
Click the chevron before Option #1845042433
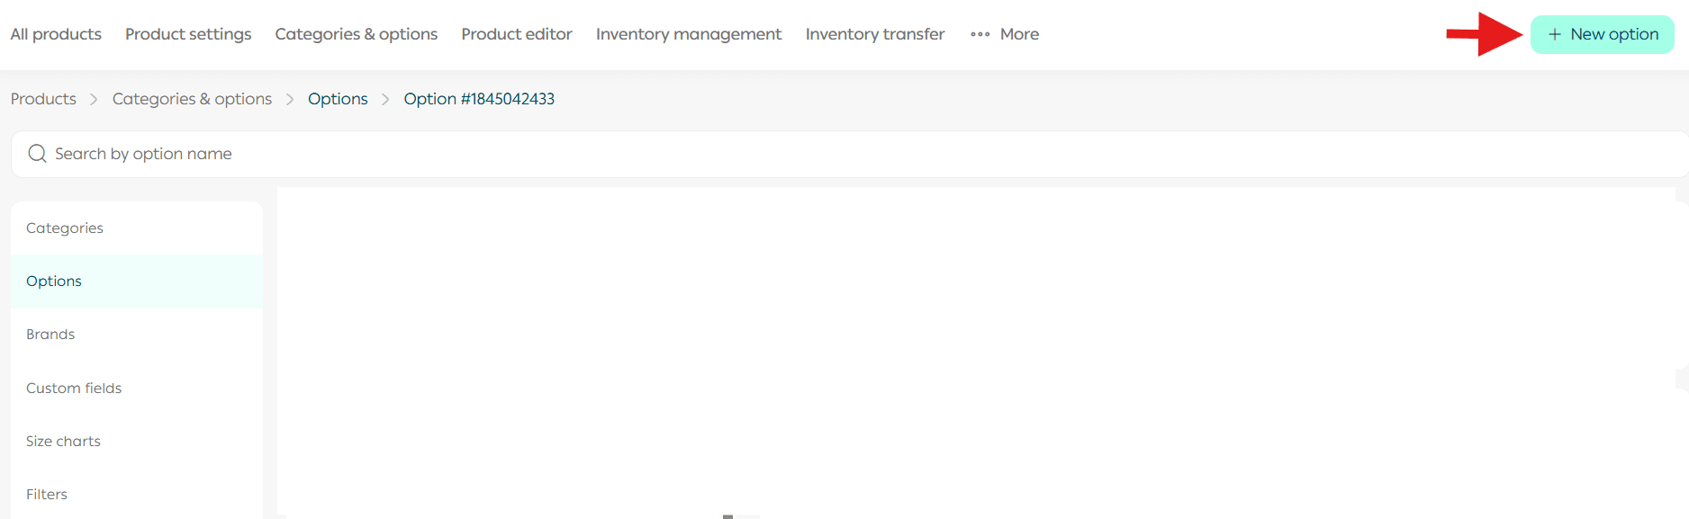385,99
